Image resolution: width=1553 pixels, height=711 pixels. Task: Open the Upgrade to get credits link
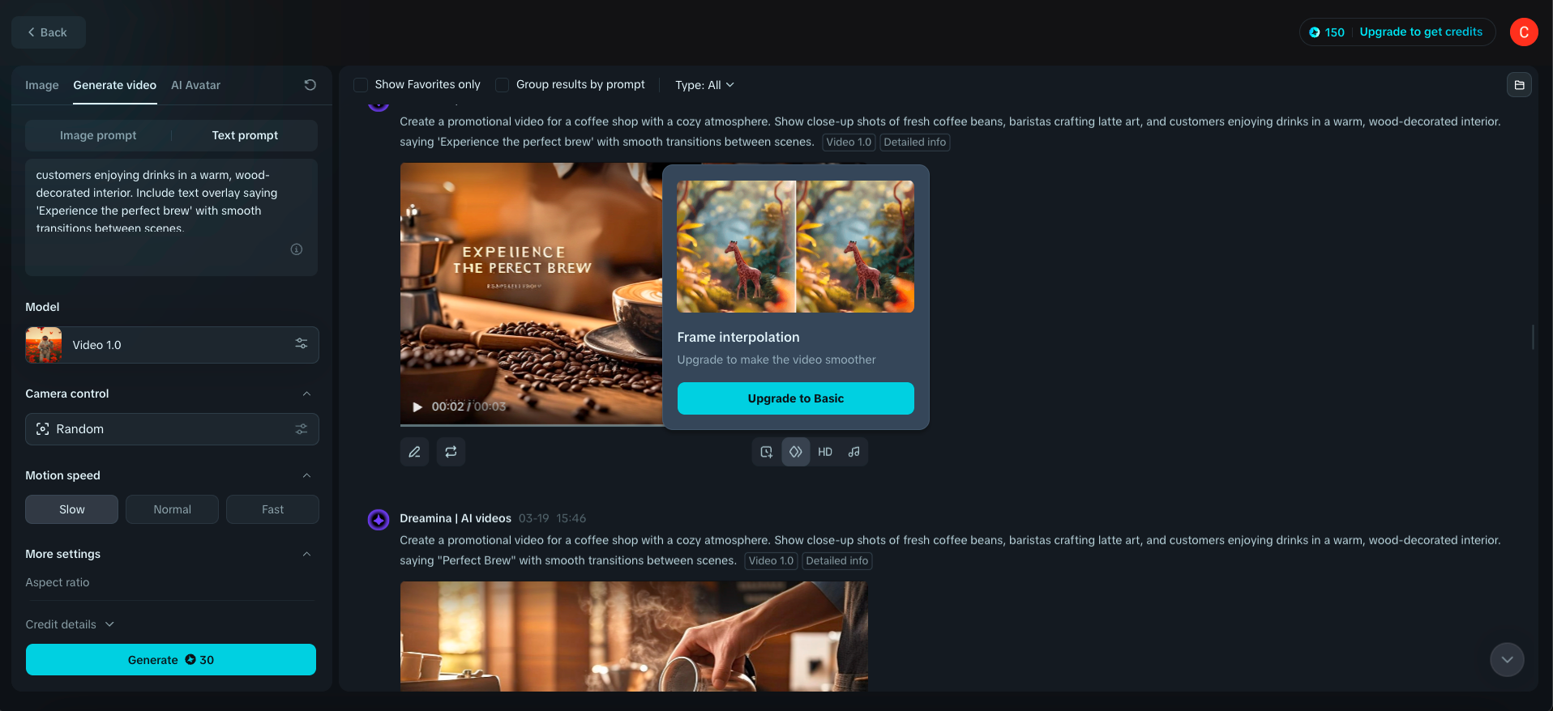(1421, 32)
